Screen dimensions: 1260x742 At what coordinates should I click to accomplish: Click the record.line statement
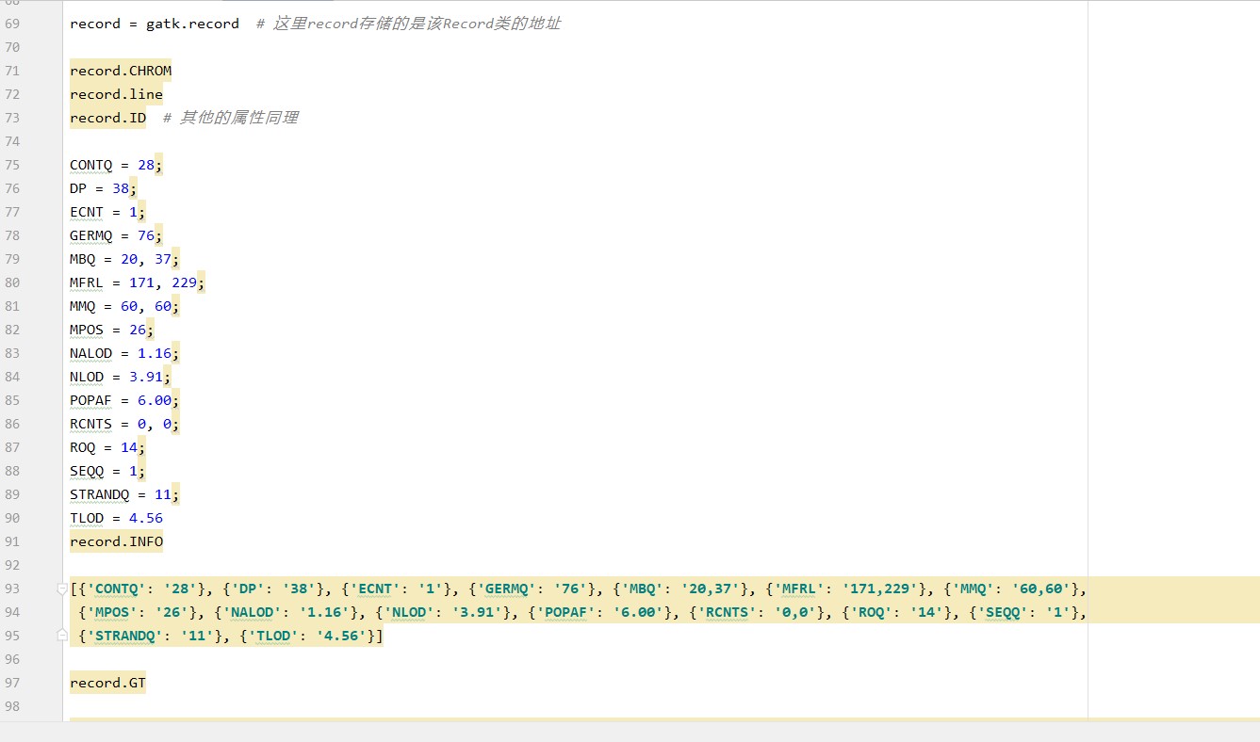[116, 94]
